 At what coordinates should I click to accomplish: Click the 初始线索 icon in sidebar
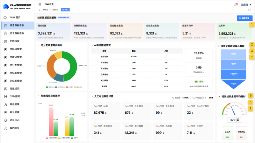5,41
